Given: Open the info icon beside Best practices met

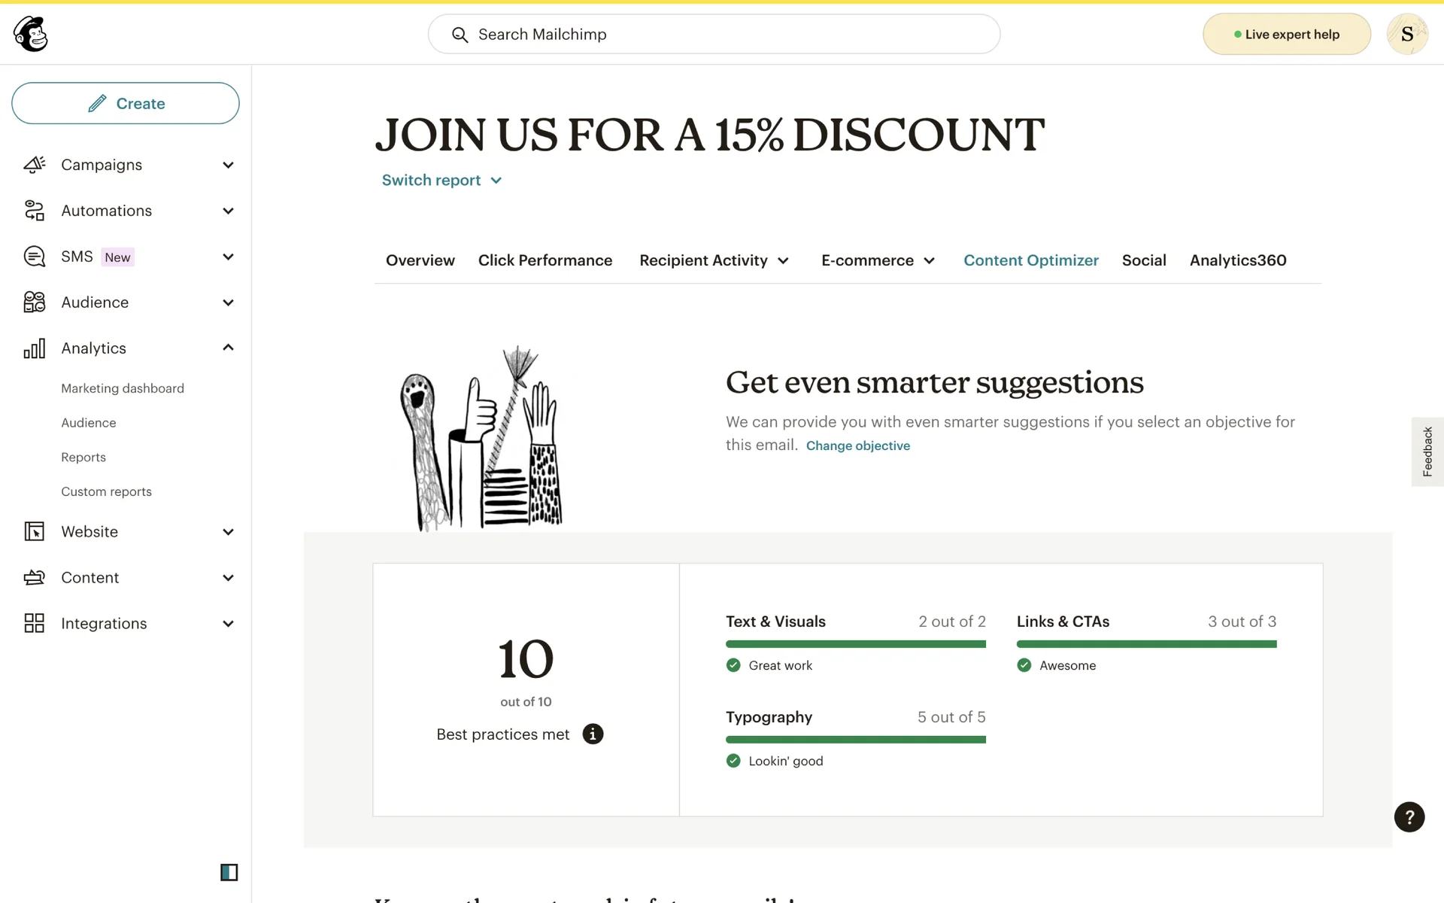Looking at the screenshot, I should 593,734.
